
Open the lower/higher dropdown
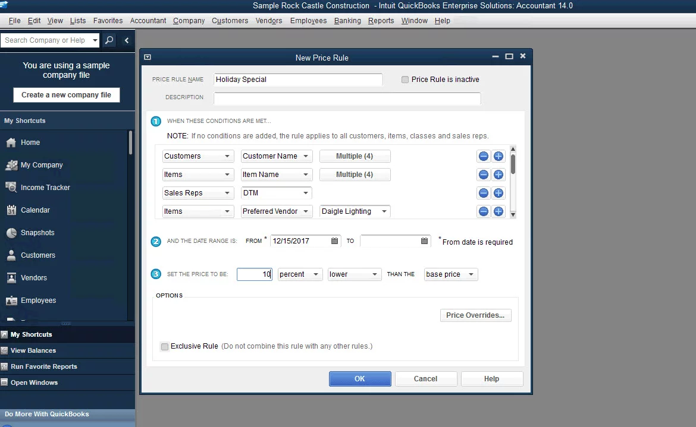pos(355,274)
